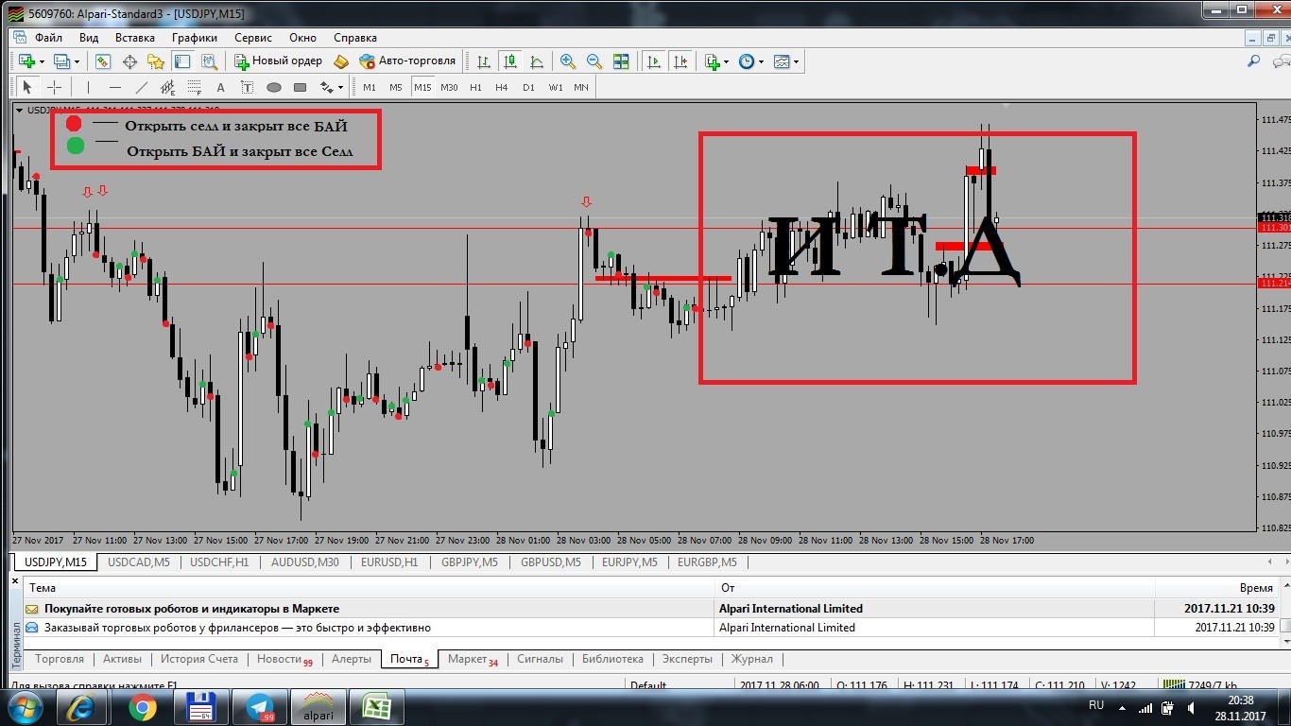Toggle the Terminal window button

click(182, 61)
